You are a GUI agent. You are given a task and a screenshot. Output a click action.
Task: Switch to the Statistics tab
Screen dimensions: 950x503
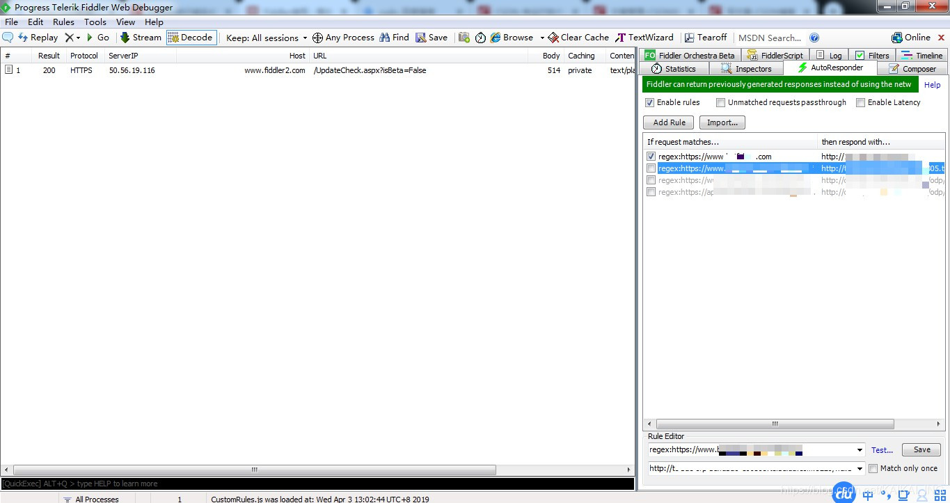pos(674,68)
